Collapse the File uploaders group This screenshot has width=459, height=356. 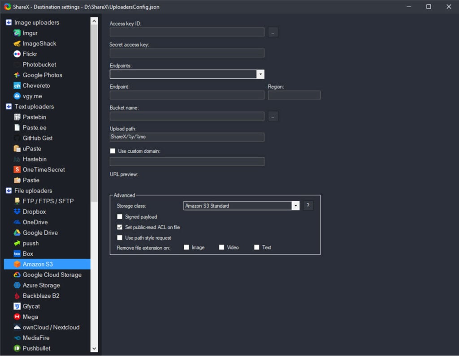tap(9, 191)
